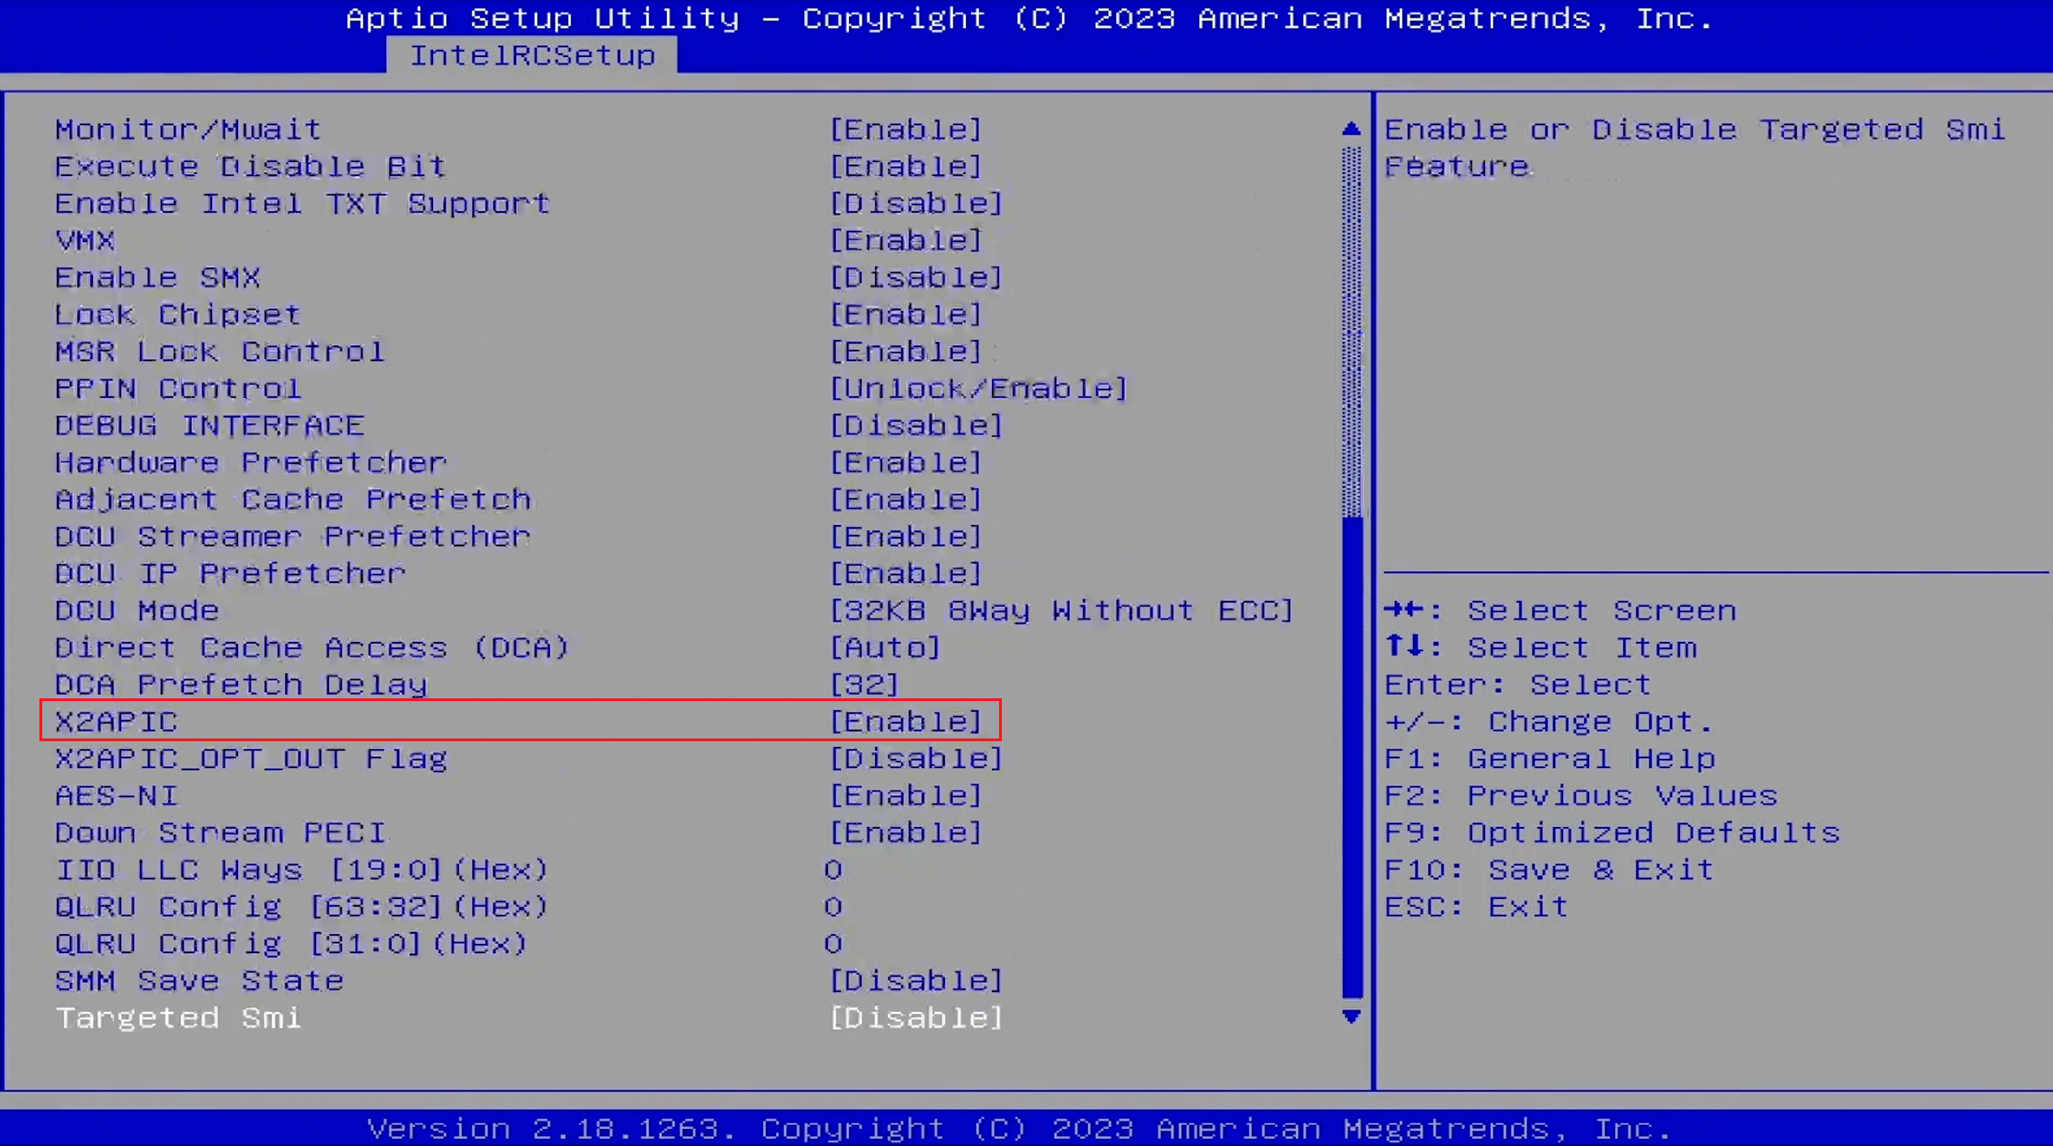Click the blue scrollbar thumb
This screenshot has height=1146, width=2053.
point(1352,757)
